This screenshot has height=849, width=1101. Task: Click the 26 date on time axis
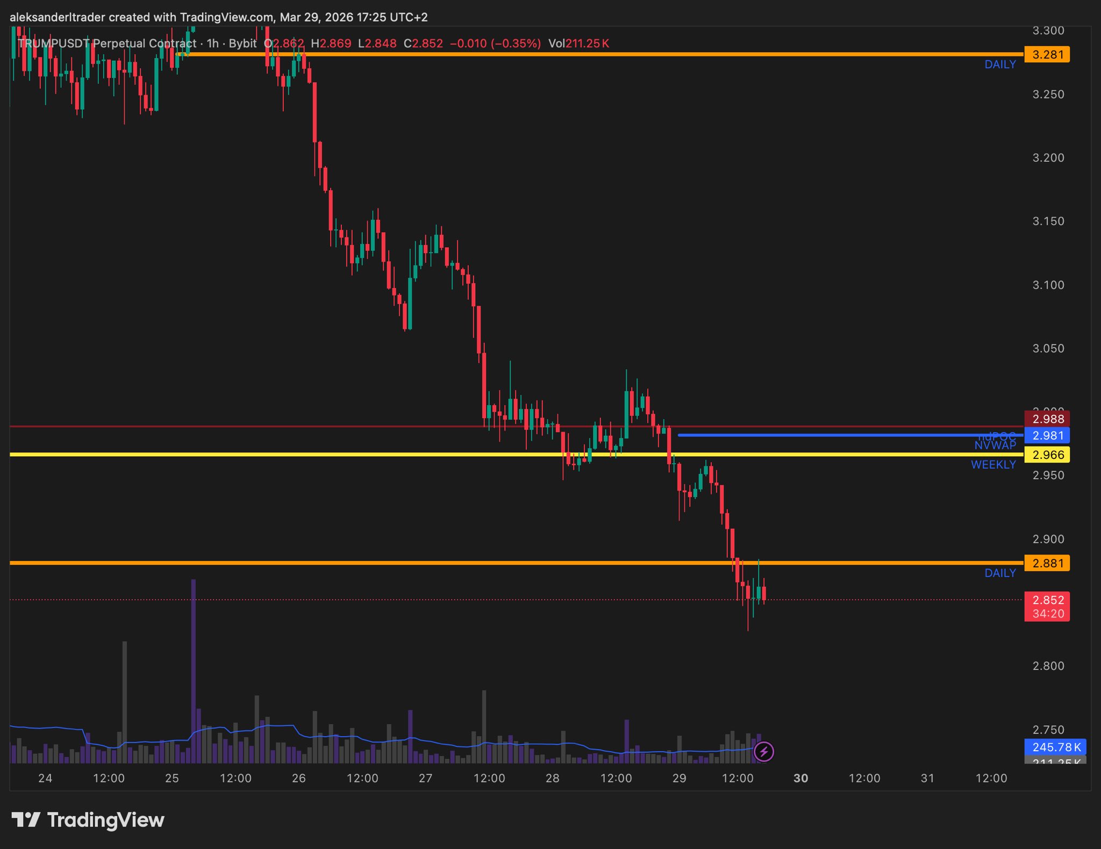298,778
